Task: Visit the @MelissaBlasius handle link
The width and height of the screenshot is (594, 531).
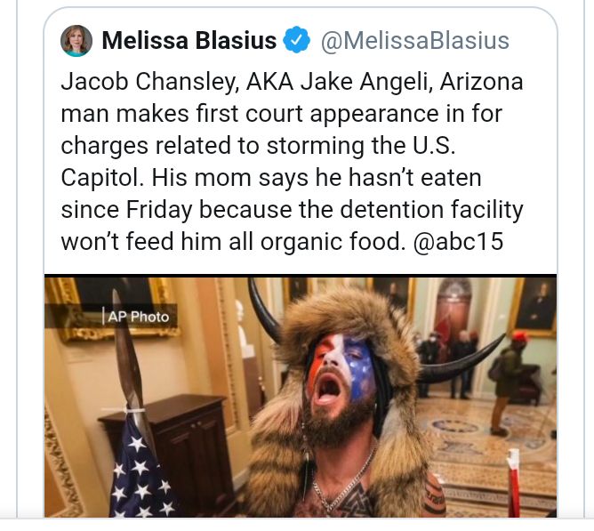Action: coord(414,41)
